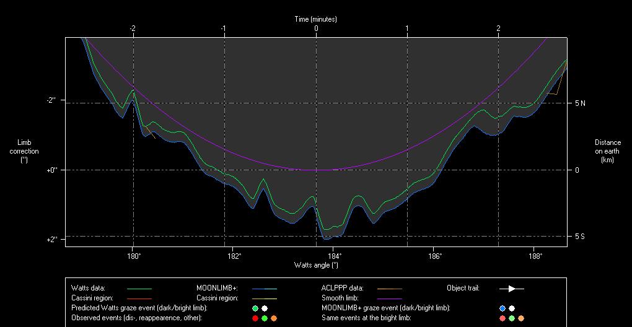The height and width of the screenshot is (327, 632).
Task: Click the green Observed events reappearance dot
Action: pyautogui.click(x=265, y=318)
